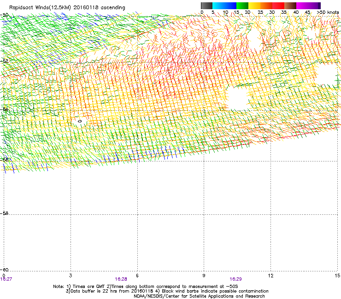Click the cyan 5-10 knots color segment
The height and width of the screenshot is (299, 341).
pyautogui.click(x=218, y=6)
